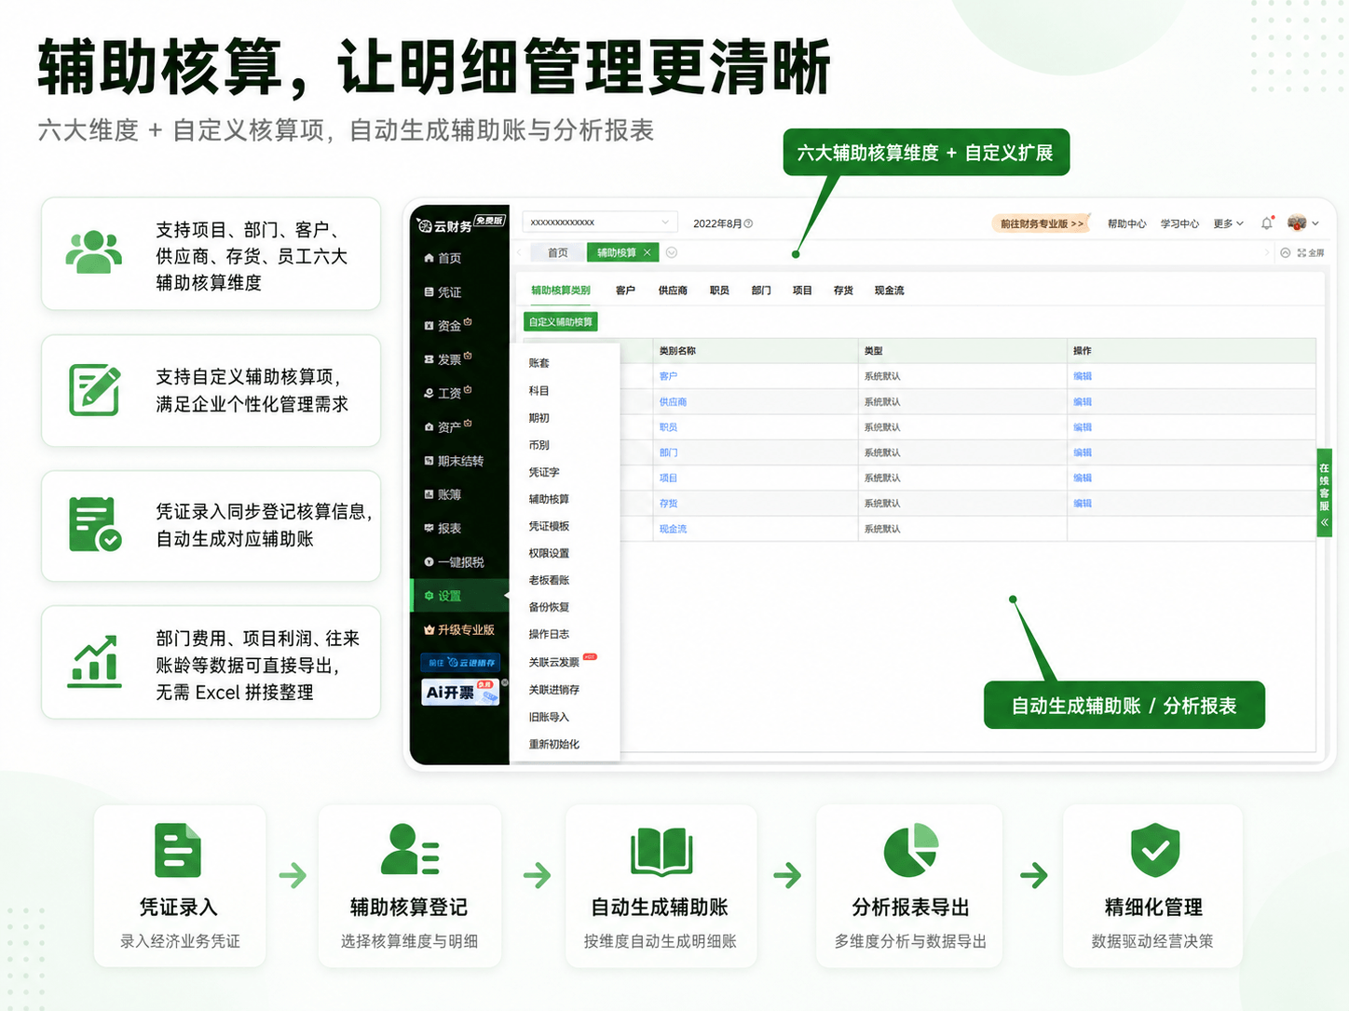Viewport: 1349px width, 1011px height.
Task: Choose 凭证模板 from the settings submenu
Action: 549,526
